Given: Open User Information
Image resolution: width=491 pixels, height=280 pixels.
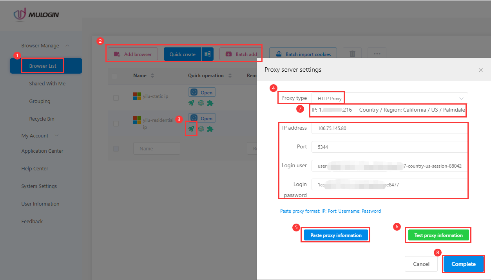Looking at the screenshot, I should tap(40, 204).
